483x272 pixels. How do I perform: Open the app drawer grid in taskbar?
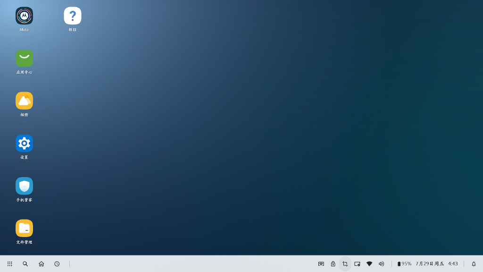(x=10, y=264)
